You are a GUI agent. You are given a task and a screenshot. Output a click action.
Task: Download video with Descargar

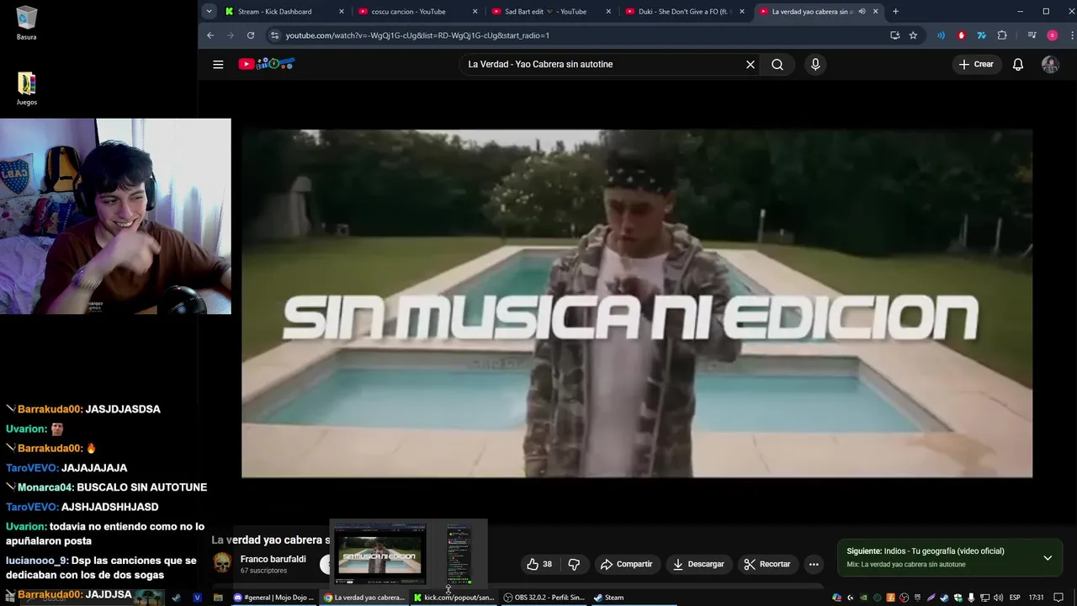coord(698,564)
